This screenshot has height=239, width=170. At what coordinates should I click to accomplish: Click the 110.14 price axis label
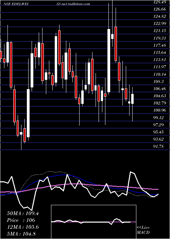click(x=160, y=74)
